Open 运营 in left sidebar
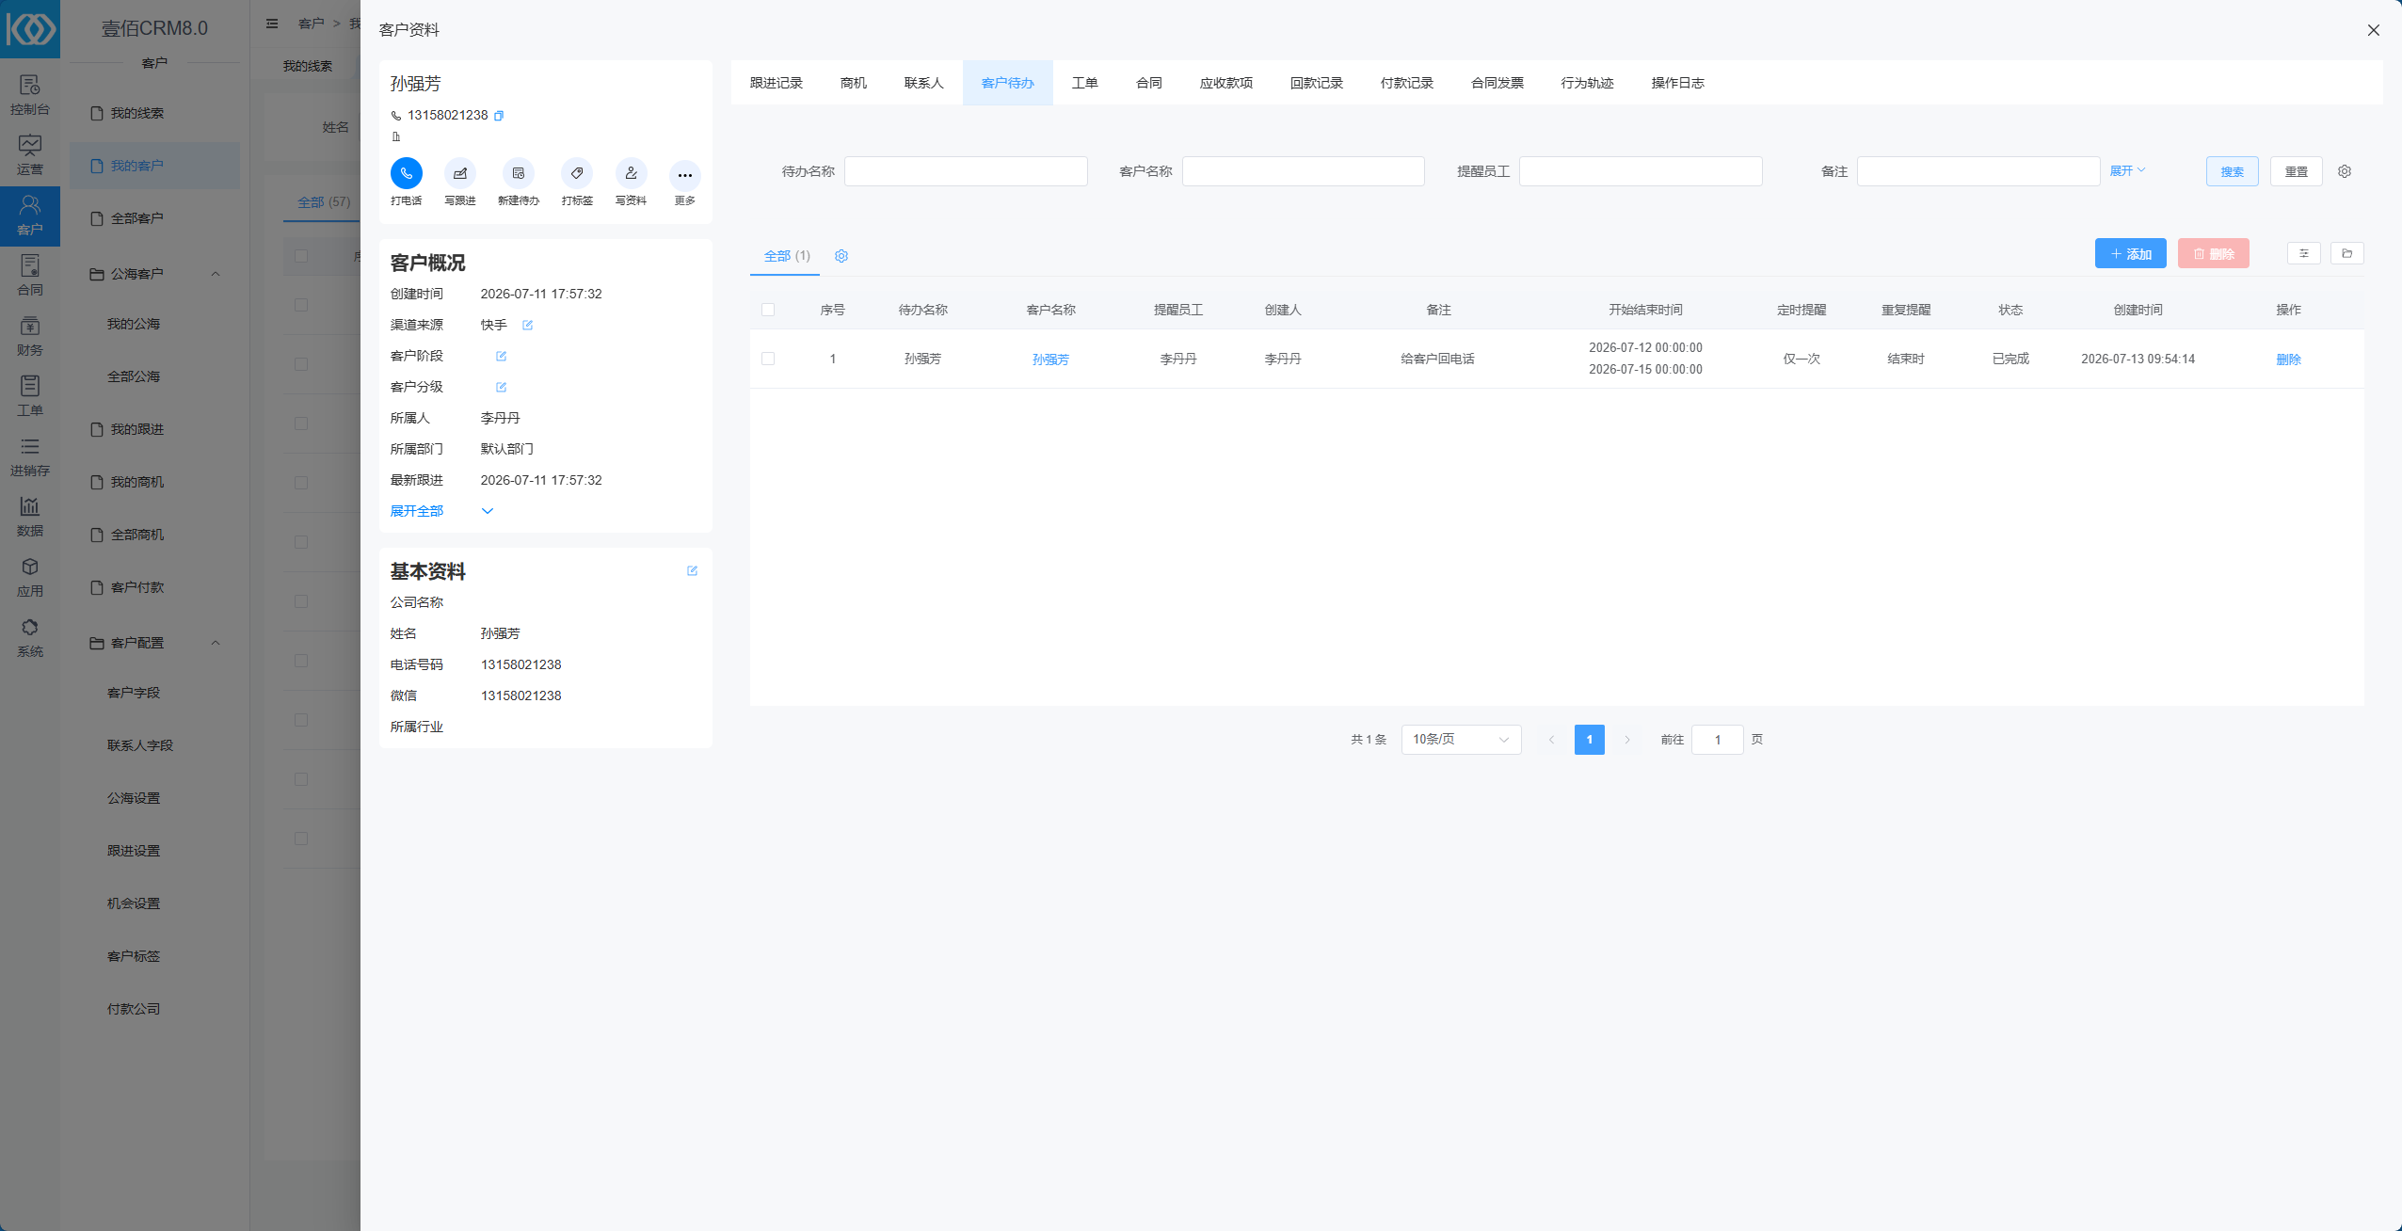2402x1231 pixels. click(30, 156)
